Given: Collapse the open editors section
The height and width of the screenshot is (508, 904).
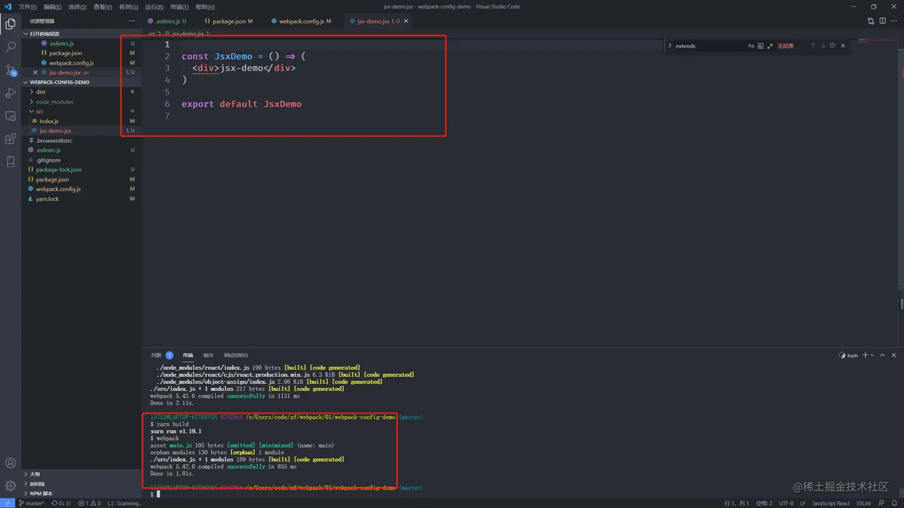Looking at the screenshot, I should coord(82,33).
